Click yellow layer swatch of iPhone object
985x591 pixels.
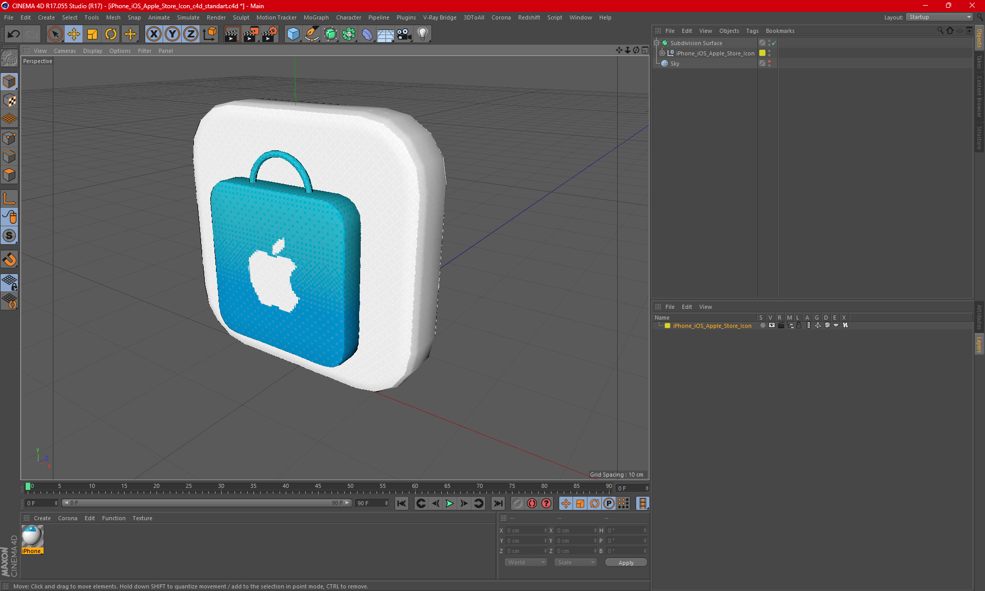[762, 53]
